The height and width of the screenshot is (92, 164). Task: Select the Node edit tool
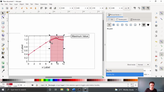coord(3,17)
